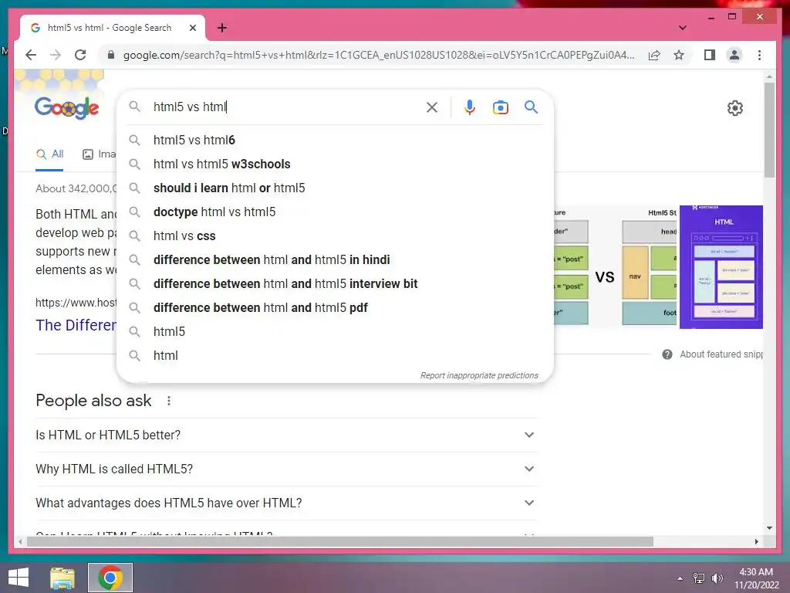The width and height of the screenshot is (790, 593).
Task: Click the padlock site info icon
Action: (x=111, y=55)
